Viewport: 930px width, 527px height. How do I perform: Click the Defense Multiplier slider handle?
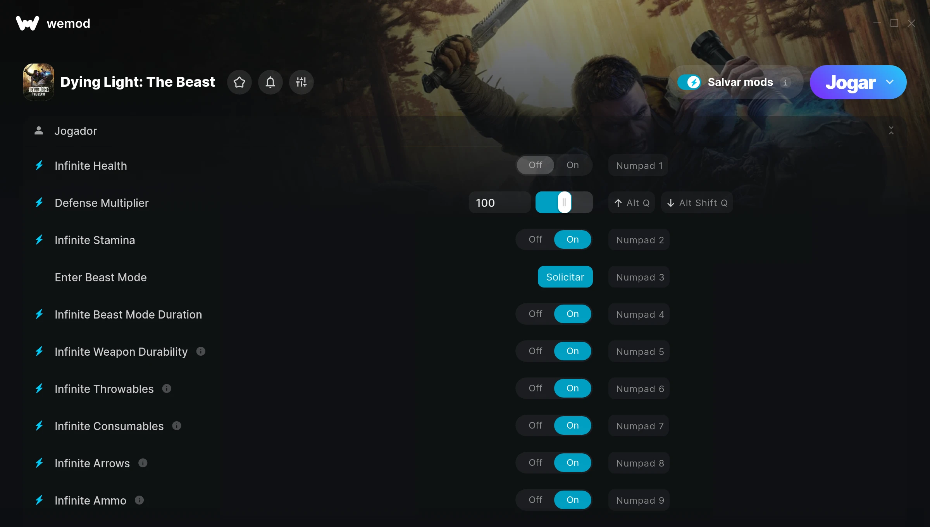(565, 202)
